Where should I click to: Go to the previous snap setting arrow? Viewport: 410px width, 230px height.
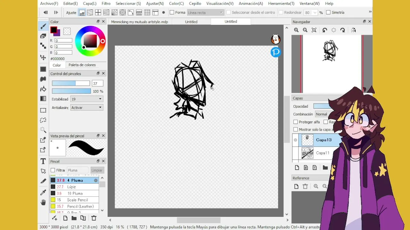pos(45,12)
